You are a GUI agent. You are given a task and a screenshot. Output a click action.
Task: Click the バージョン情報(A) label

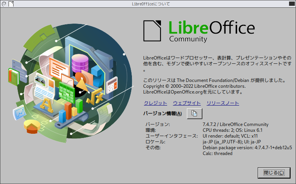coord(163,114)
